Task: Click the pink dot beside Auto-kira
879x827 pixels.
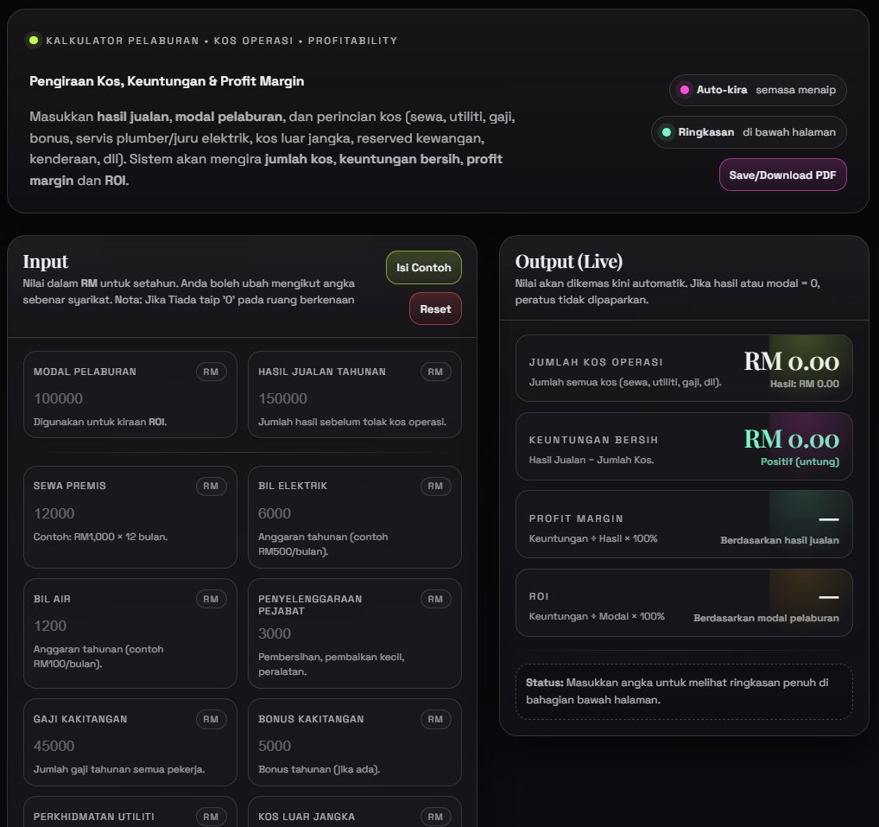Action: pyautogui.click(x=684, y=90)
